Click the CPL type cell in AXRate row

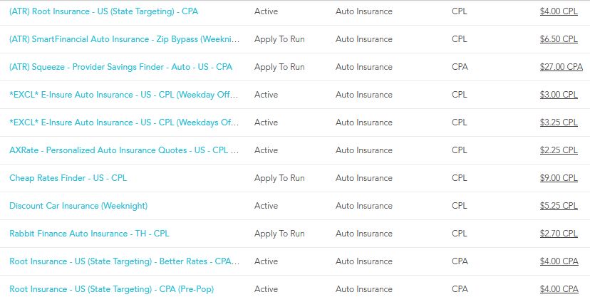coord(460,150)
